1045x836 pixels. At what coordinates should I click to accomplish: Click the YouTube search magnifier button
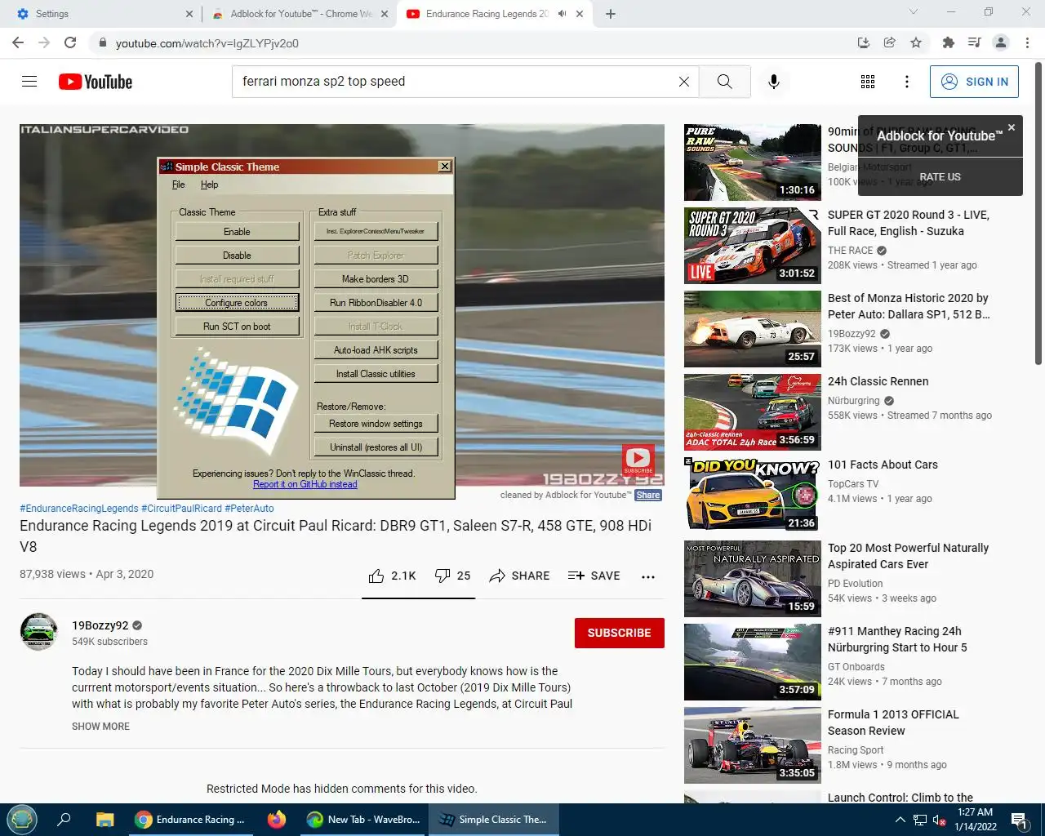click(x=724, y=82)
